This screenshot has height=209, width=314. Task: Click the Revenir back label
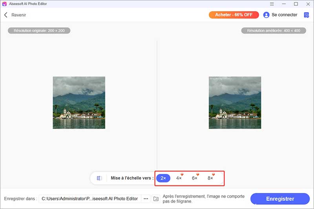[19, 15]
